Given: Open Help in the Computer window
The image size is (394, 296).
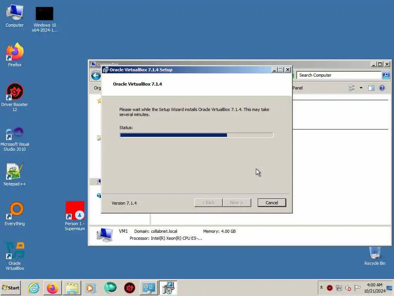Looking at the screenshot, I should pos(382,88).
